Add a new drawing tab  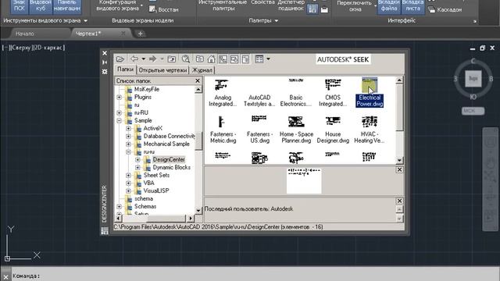[x=140, y=34]
